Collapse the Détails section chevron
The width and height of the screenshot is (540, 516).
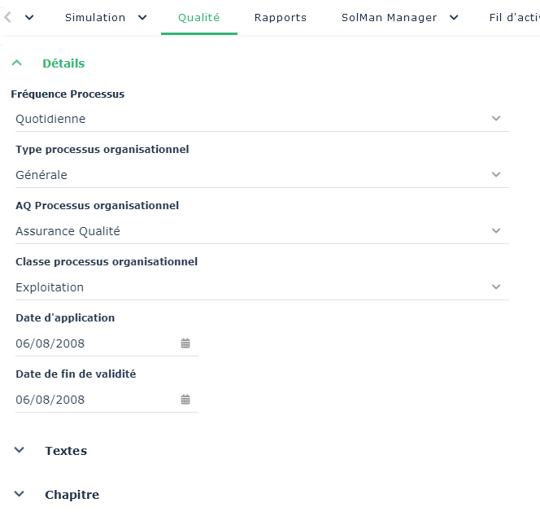tap(18, 63)
